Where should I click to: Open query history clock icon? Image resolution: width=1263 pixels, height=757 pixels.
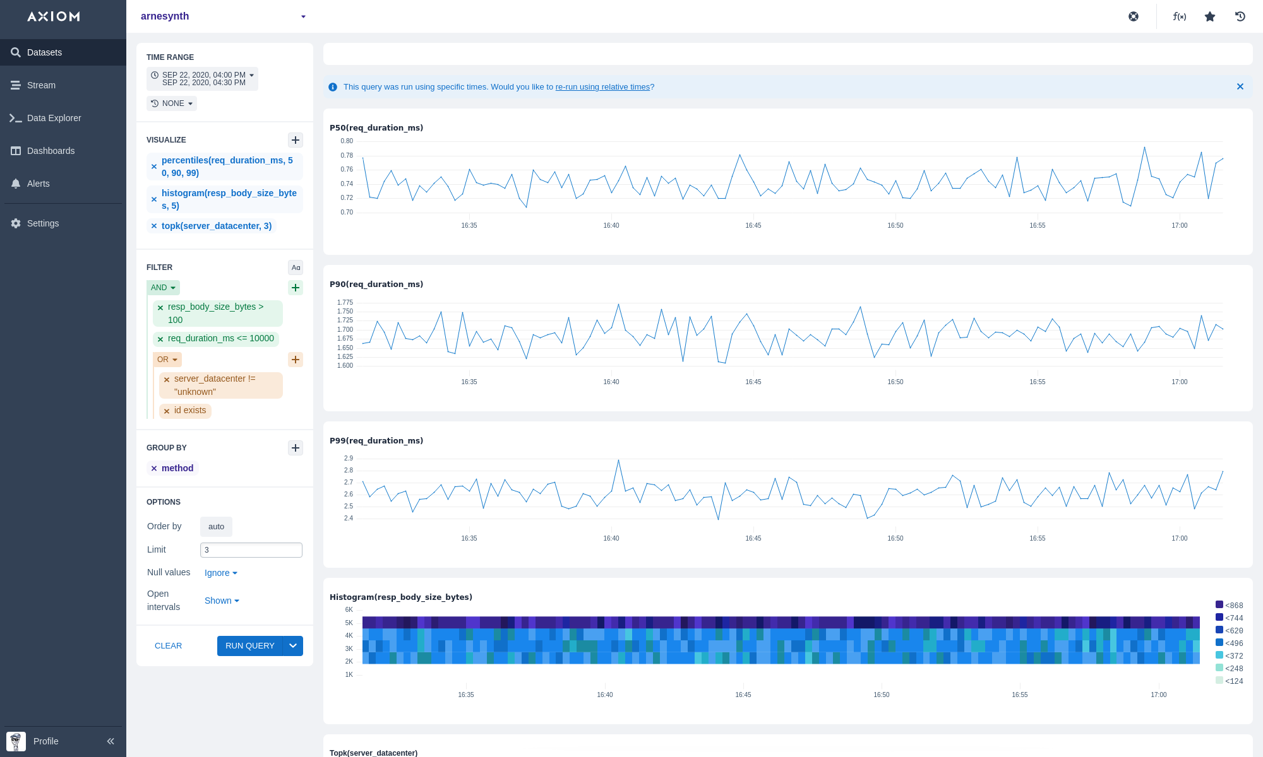(1240, 16)
